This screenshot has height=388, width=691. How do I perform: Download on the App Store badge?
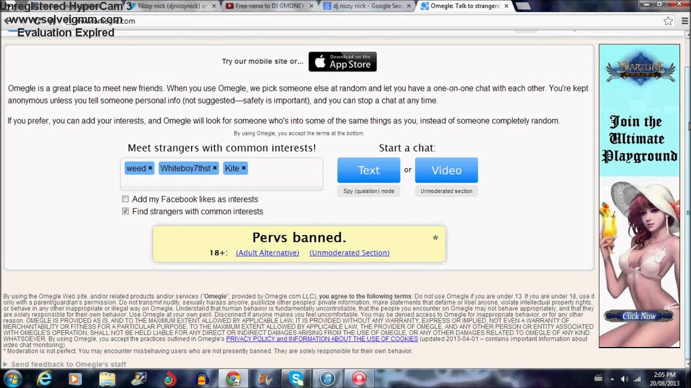[342, 61]
